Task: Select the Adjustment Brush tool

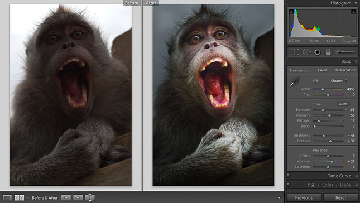Action: [345, 52]
